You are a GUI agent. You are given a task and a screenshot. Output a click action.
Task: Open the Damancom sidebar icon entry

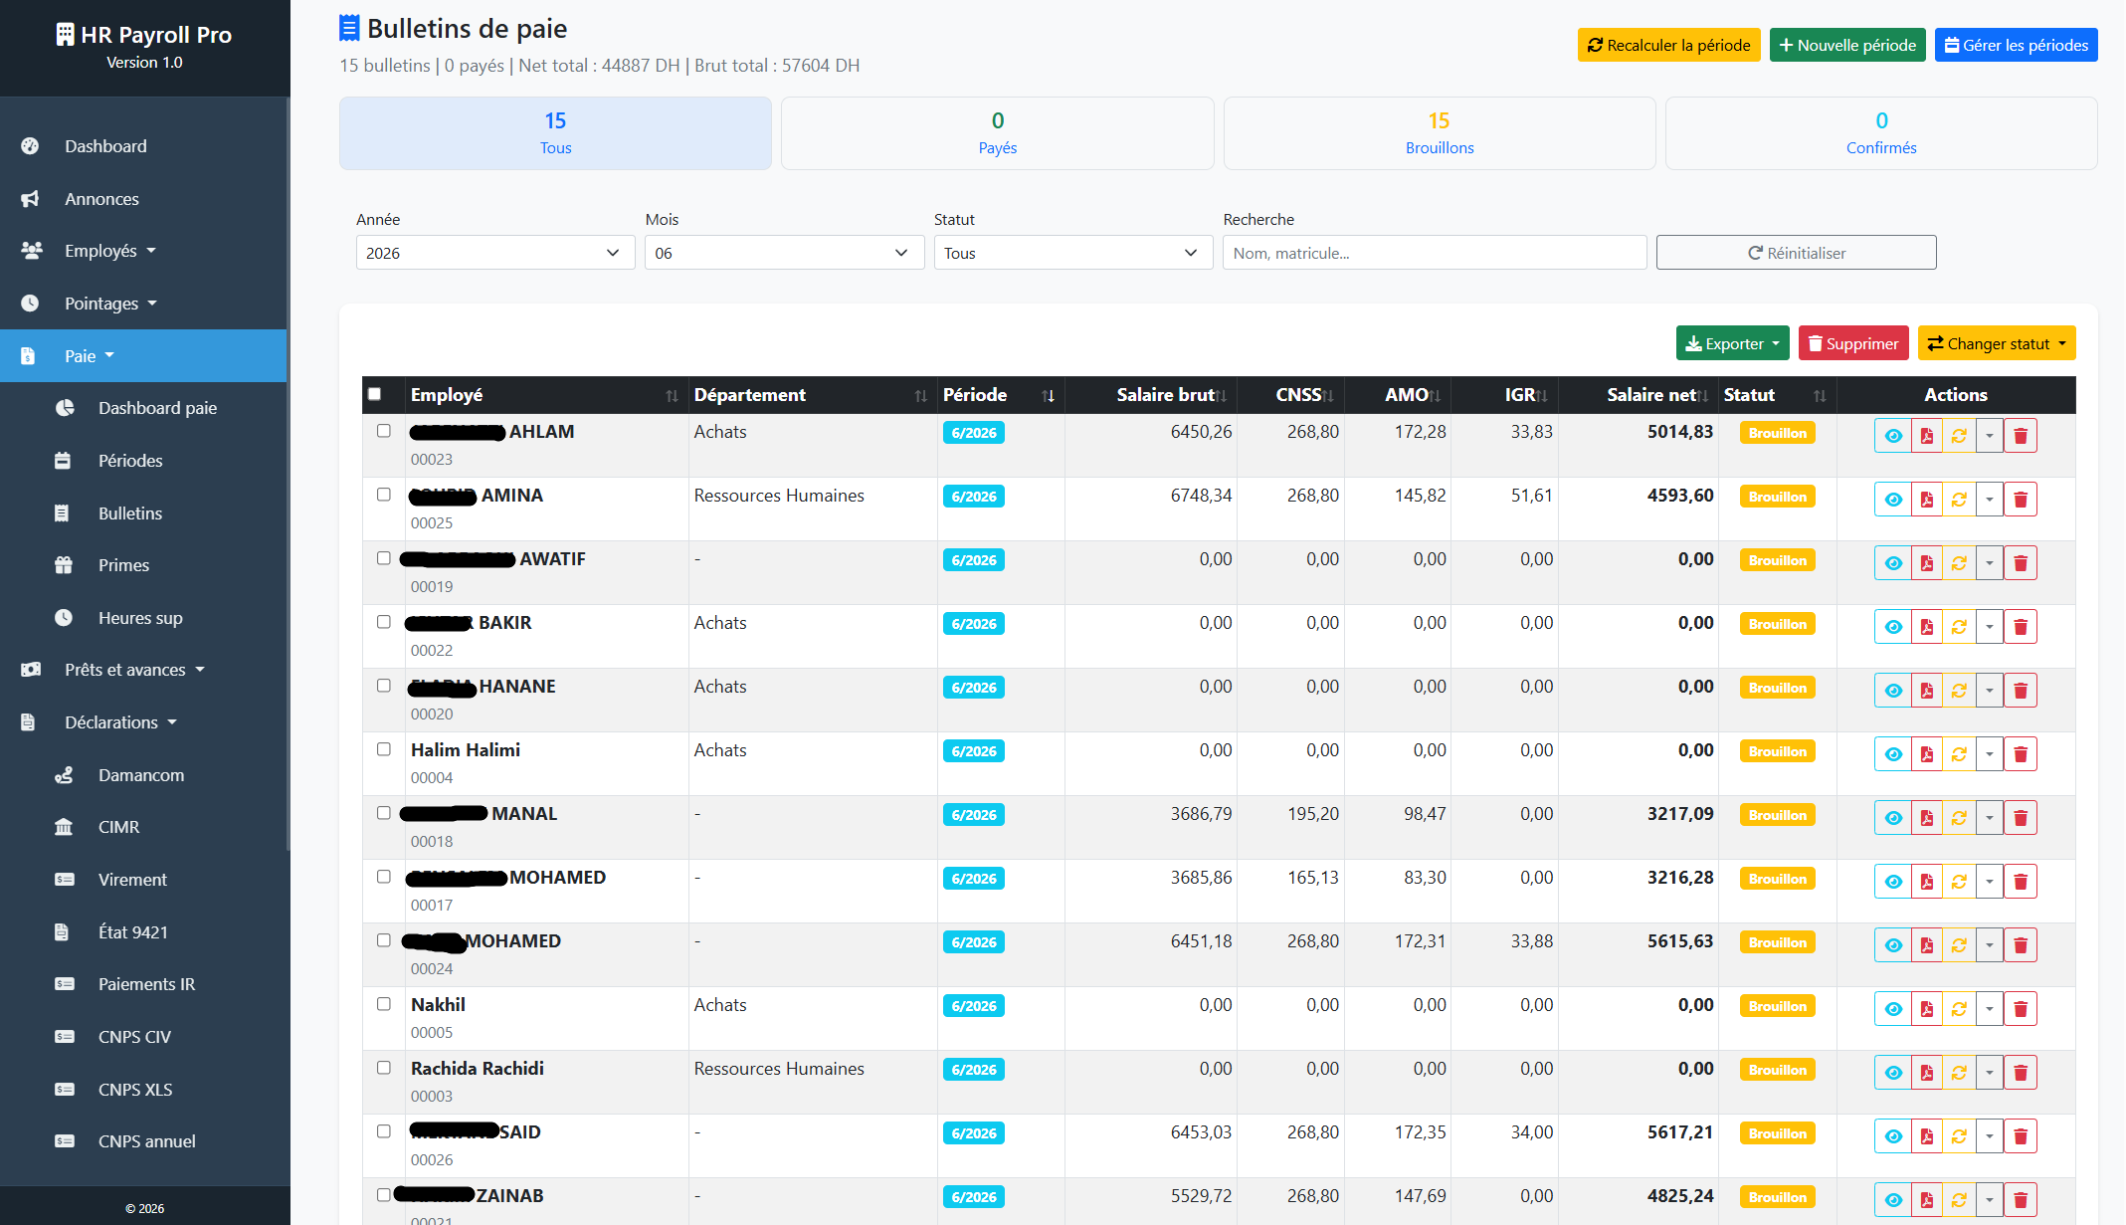[x=141, y=774]
